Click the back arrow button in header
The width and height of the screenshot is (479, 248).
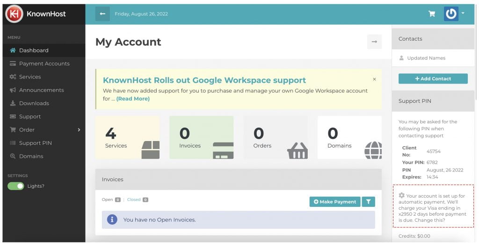point(102,14)
